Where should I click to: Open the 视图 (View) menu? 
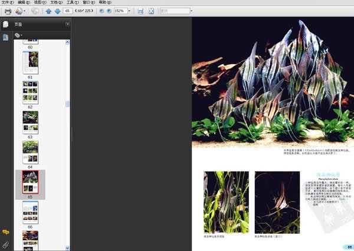(x=40, y=2)
